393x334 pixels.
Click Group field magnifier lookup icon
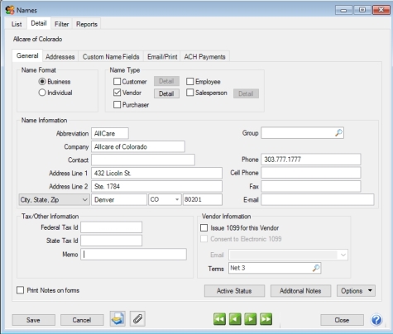click(338, 133)
